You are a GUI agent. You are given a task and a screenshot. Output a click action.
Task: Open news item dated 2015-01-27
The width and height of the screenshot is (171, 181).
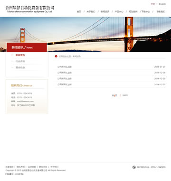pos(65,67)
